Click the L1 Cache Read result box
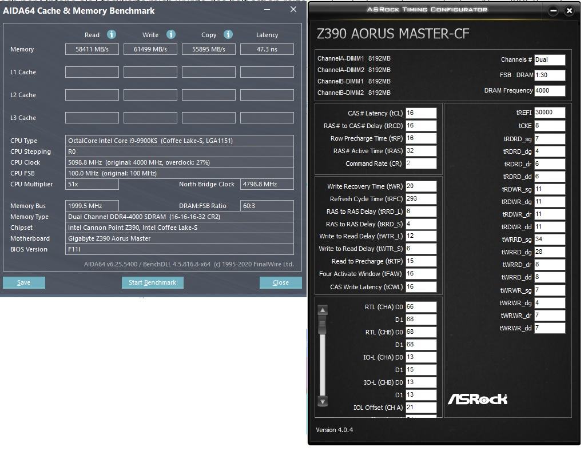The height and width of the screenshot is (455, 588). coord(92,72)
